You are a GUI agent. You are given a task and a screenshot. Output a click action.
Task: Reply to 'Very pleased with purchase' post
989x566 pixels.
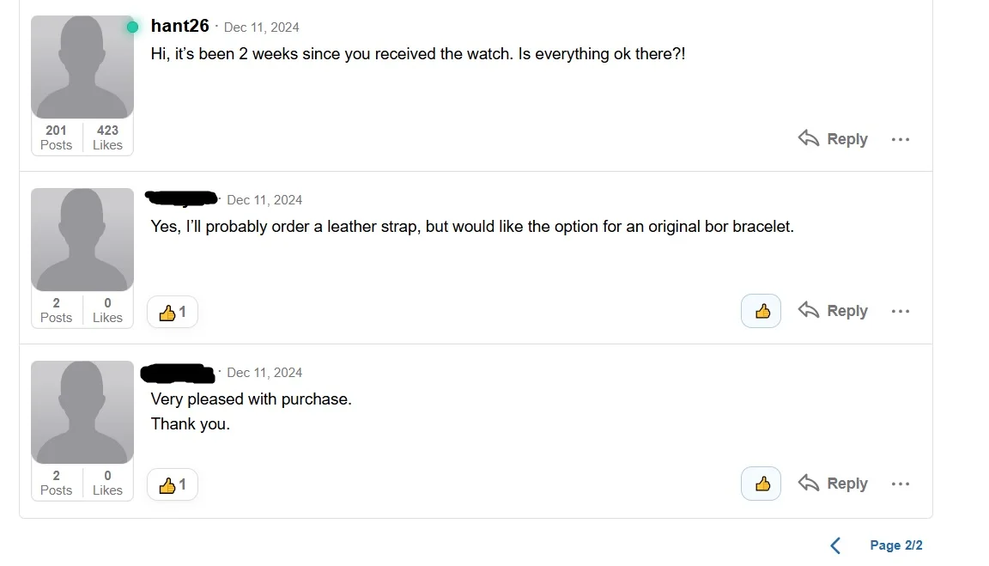(x=833, y=484)
